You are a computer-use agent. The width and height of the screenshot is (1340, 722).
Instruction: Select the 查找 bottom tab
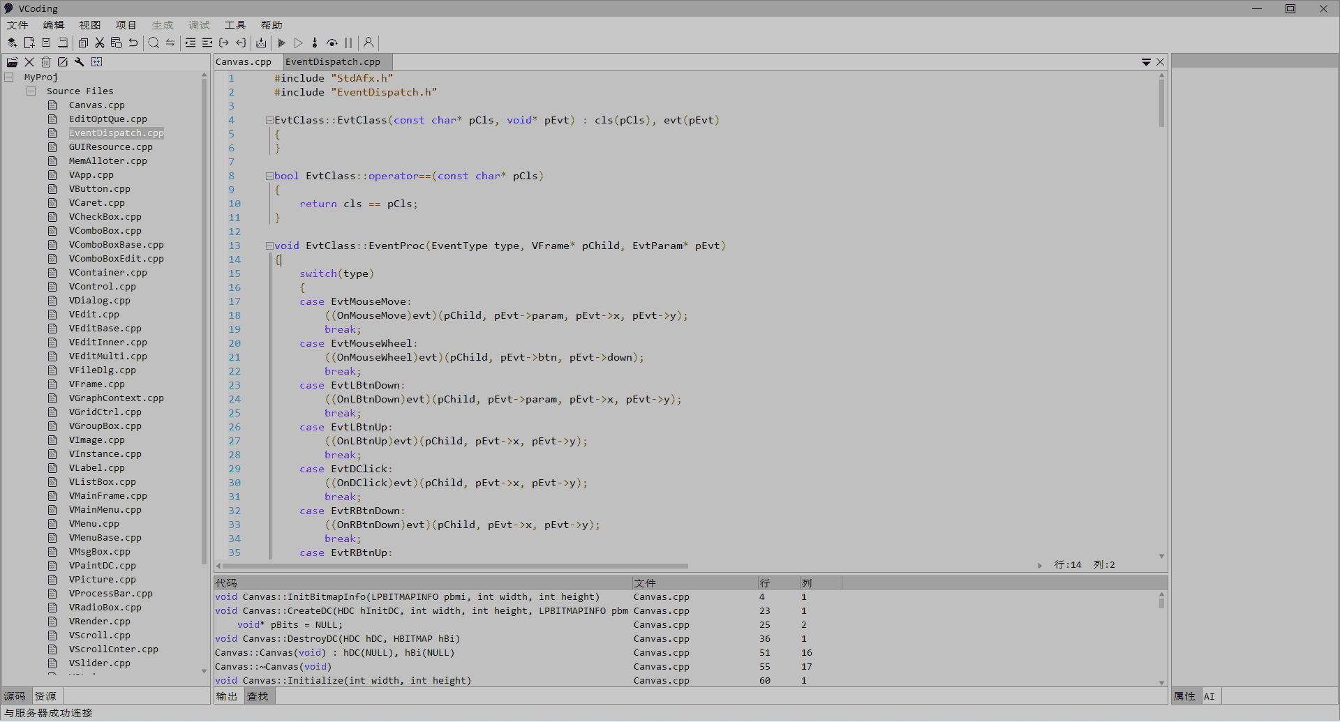point(258,696)
